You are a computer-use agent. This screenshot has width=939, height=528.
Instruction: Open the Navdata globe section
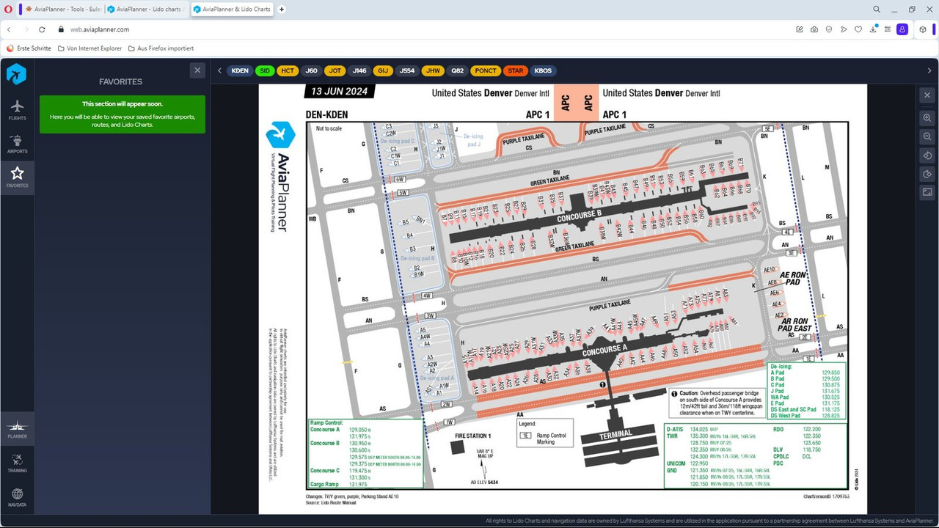17,497
